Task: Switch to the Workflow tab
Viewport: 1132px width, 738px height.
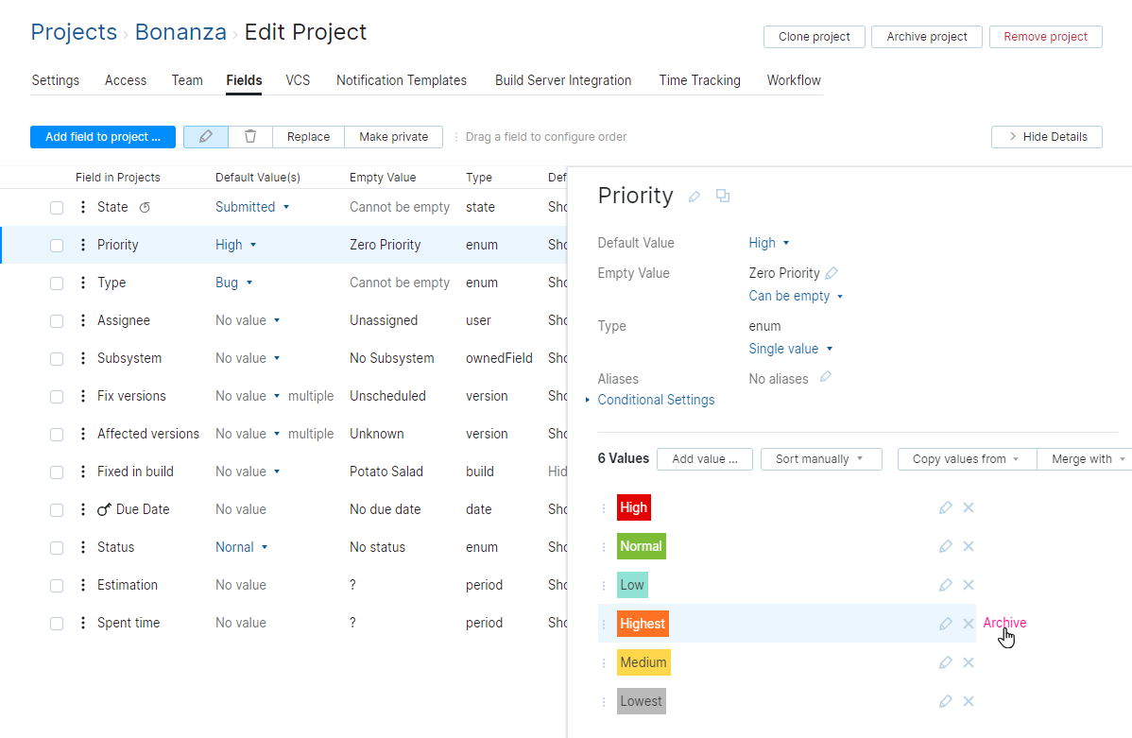Action: click(x=793, y=80)
